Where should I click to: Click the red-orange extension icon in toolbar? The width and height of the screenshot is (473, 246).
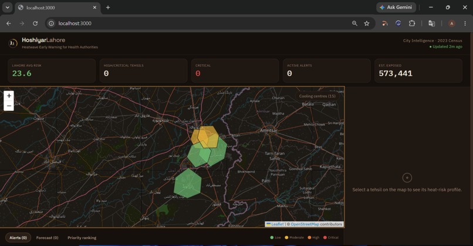click(x=384, y=23)
